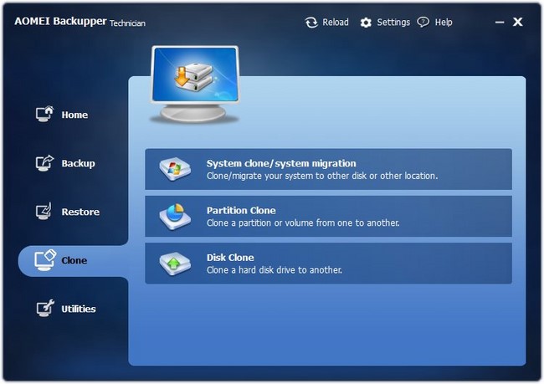Click the Partition Clone pie chart icon

tap(176, 217)
